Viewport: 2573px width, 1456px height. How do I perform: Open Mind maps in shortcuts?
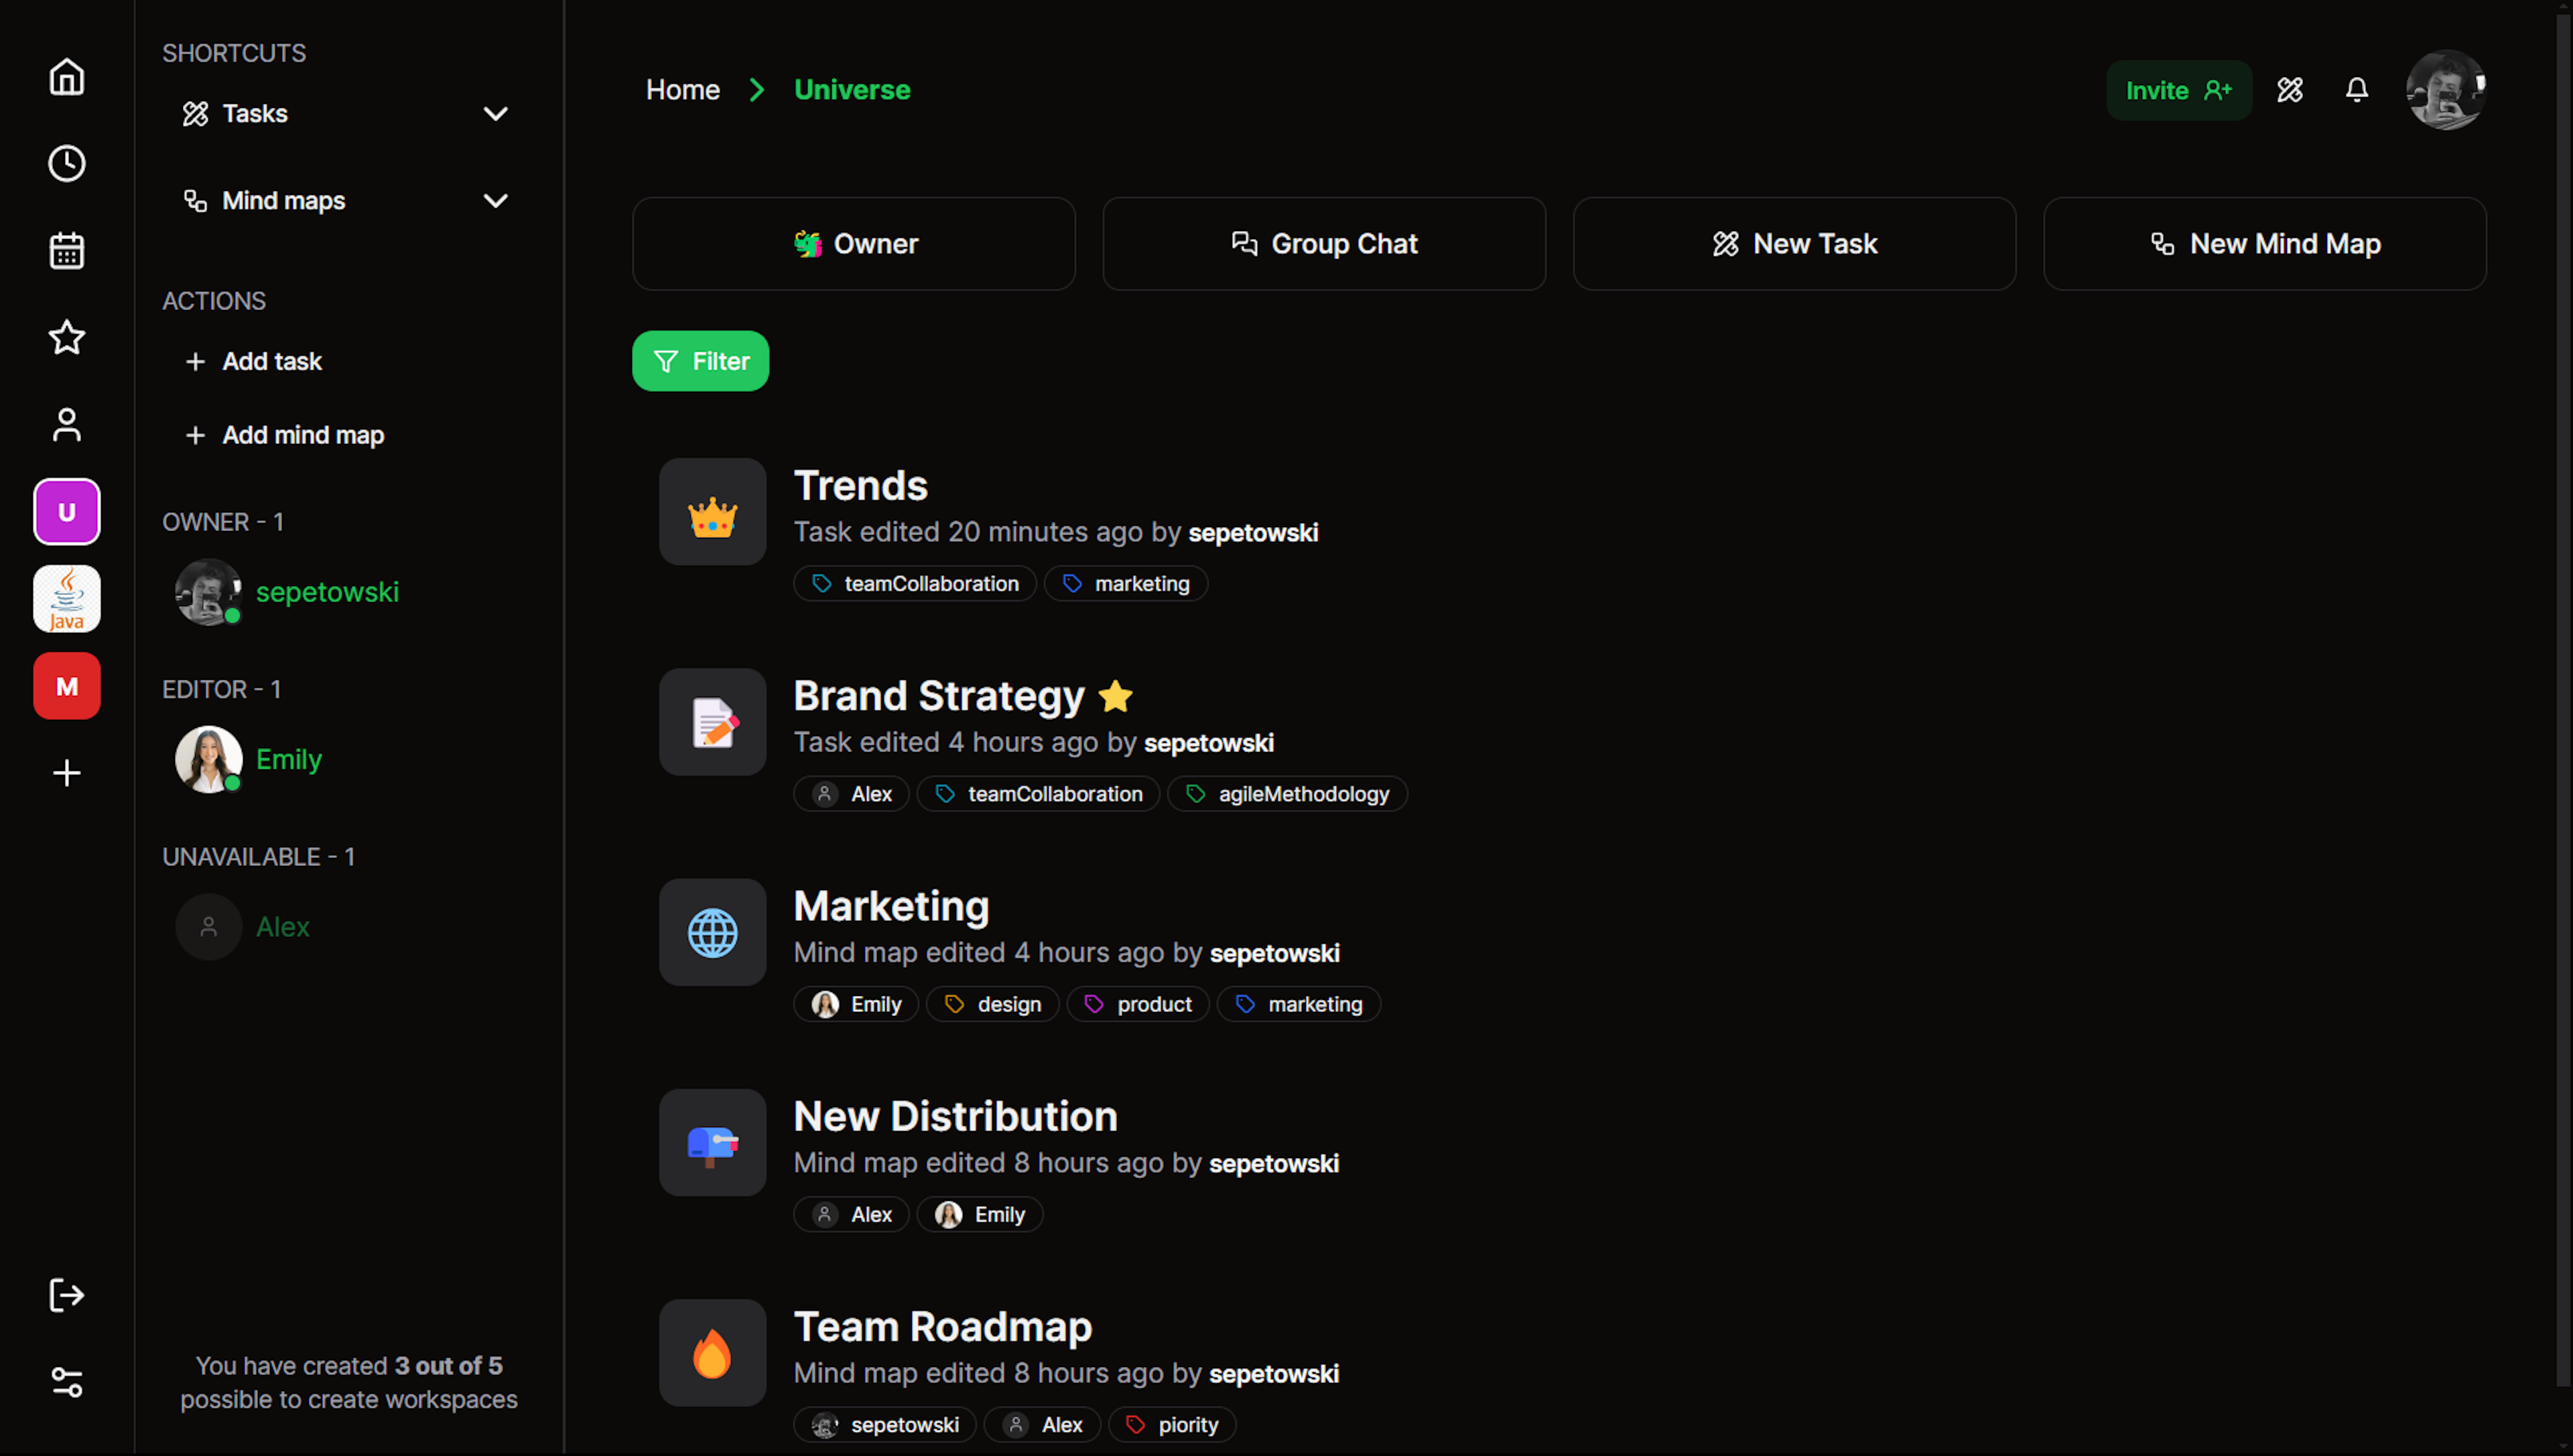pos(264,201)
